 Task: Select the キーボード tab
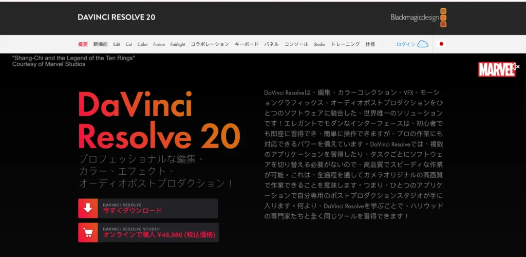click(247, 44)
